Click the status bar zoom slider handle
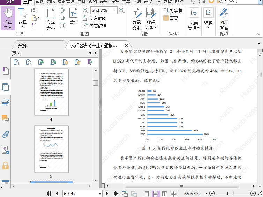Viewport: 263px width, 197px height. click(227, 194)
